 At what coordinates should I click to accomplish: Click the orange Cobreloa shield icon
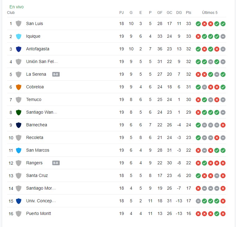pyautogui.click(x=19, y=87)
